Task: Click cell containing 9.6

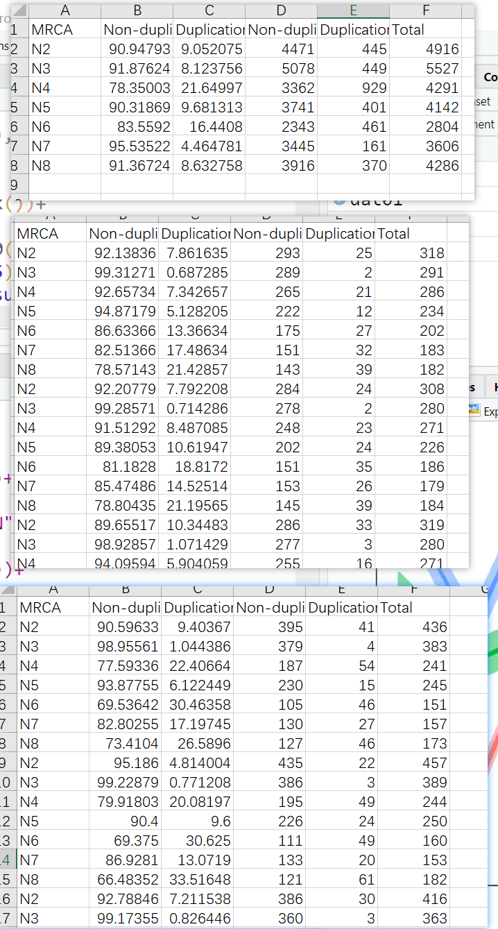Action: click(x=198, y=821)
